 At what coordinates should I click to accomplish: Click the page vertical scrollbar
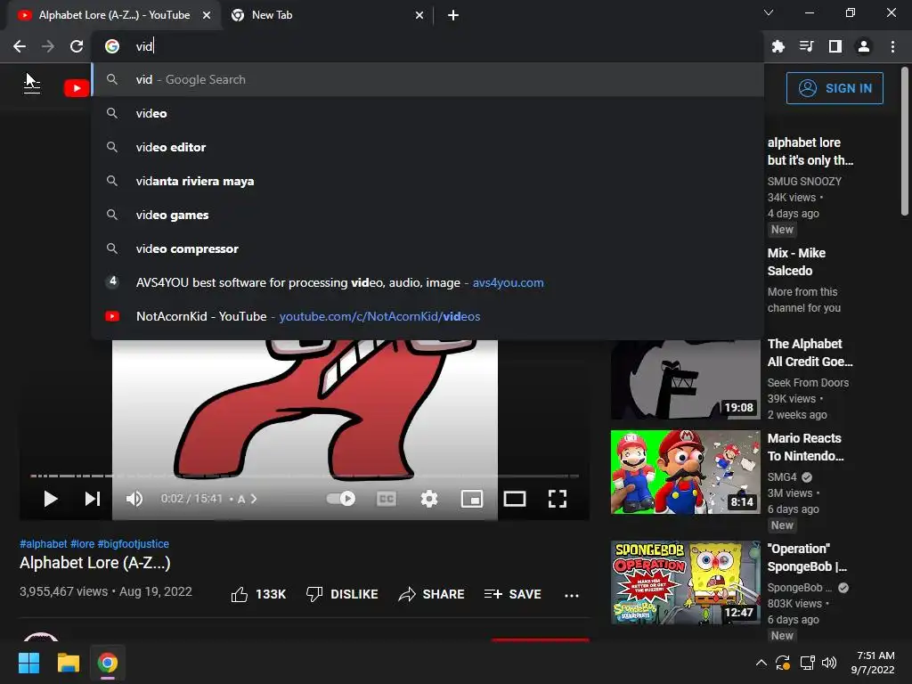905,140
